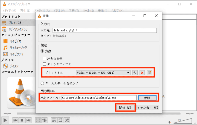The image size is (197, 125).
Task: Click the play button in VLC main window
Action: (5, 120)
